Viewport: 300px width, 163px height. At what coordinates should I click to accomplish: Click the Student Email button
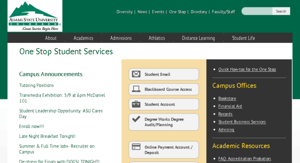click(x=164, y=74)
